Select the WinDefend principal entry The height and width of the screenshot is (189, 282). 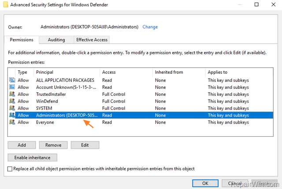47,101
